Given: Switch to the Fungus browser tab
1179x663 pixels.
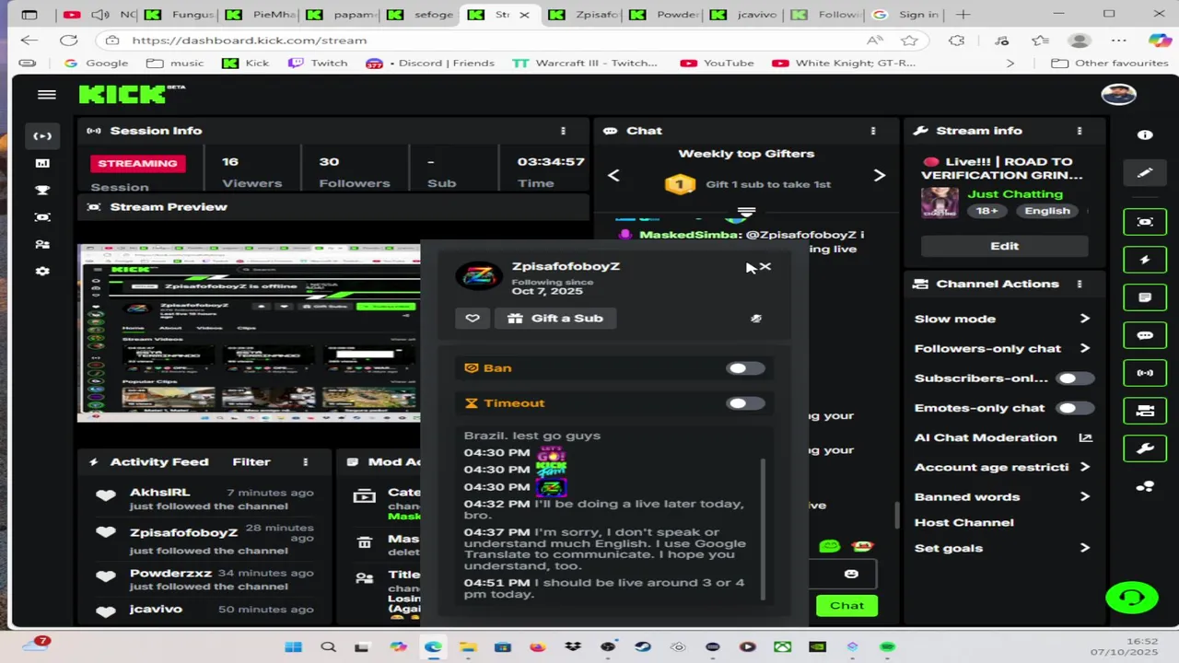Looking at the screenshot, I should click(x=181, y=15).
